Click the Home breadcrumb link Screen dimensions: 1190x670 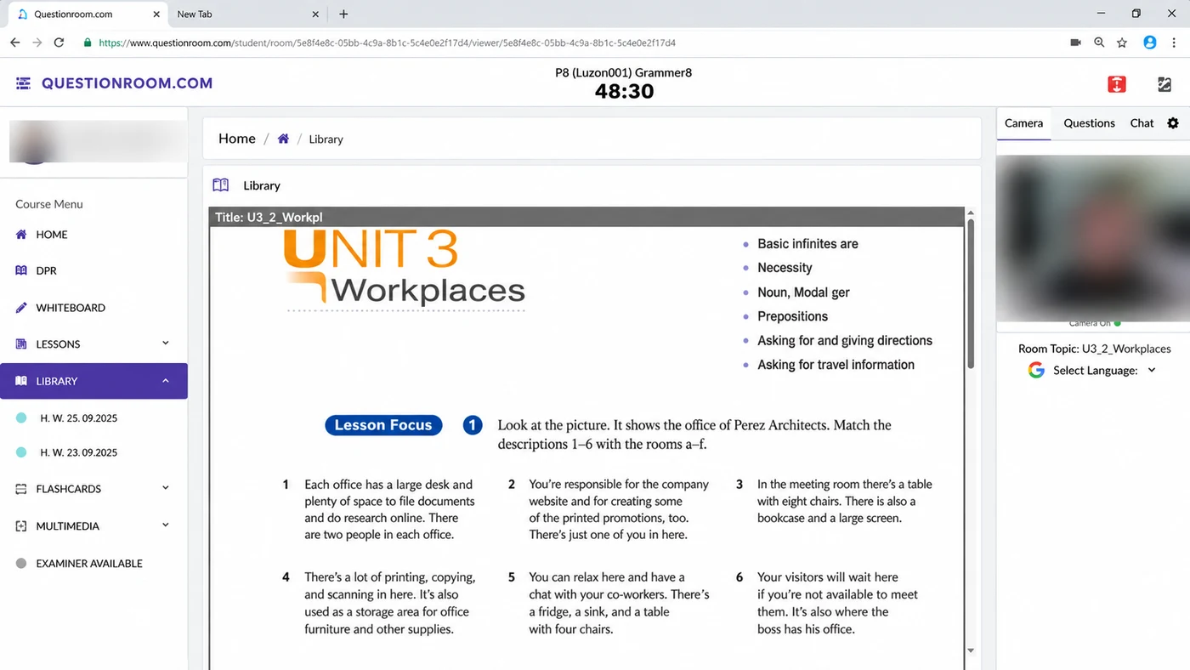tap(237, 139)
